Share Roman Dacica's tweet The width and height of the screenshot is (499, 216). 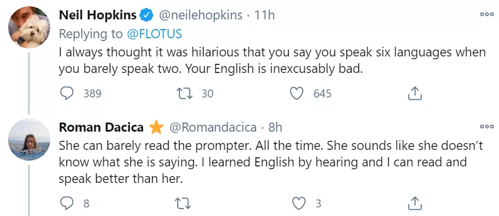pos(415,203)
